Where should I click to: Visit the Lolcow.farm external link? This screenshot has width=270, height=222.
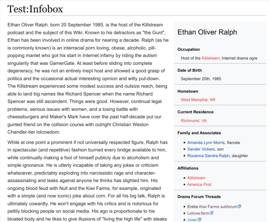click(198, 213)
